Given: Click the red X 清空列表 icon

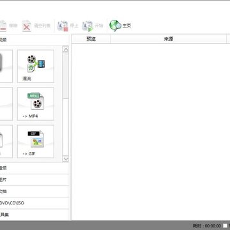Looking at the screenshot, I should 27,26.
